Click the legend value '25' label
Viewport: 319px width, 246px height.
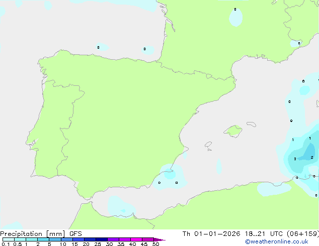98,244
